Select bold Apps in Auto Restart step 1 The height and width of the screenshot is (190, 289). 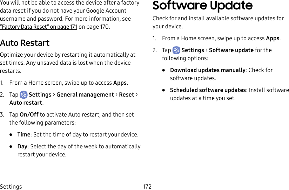coord(120,83)
